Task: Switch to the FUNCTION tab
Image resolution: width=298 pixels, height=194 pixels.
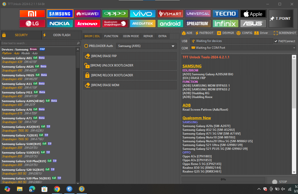Action: (111, 36)
